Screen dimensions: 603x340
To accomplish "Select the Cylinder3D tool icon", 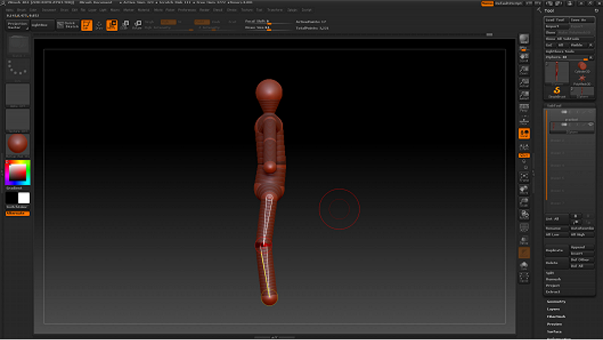I will coord(582,67).
